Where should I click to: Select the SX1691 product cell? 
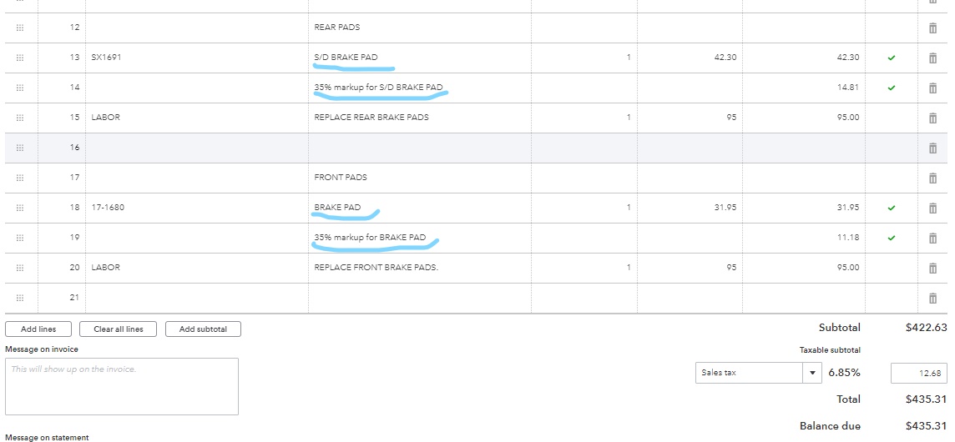point(197,58)
